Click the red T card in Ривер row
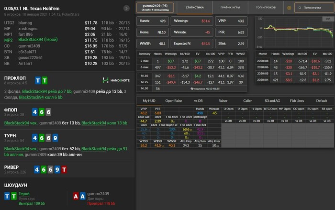 pos(64,170)
